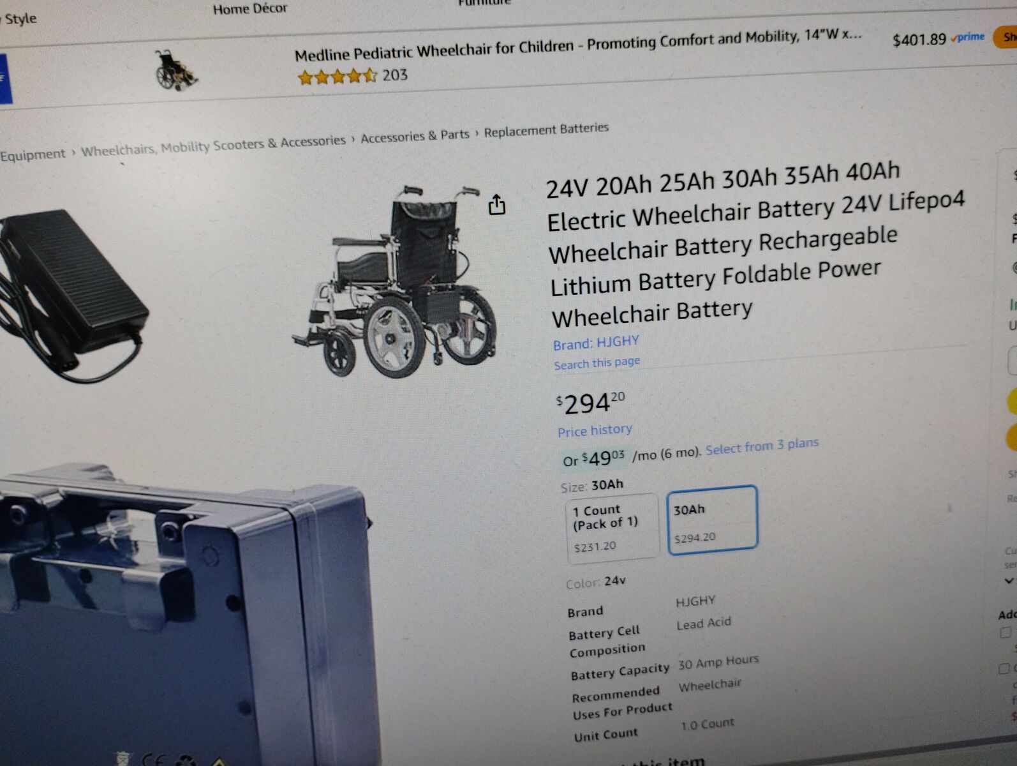The image size is (1017, 766).
Task: Tick the first add-on checkbox at right edge
Action: [1006, 633]
